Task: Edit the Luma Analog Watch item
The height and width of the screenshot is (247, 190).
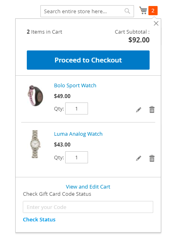Action: pos(138,158)
